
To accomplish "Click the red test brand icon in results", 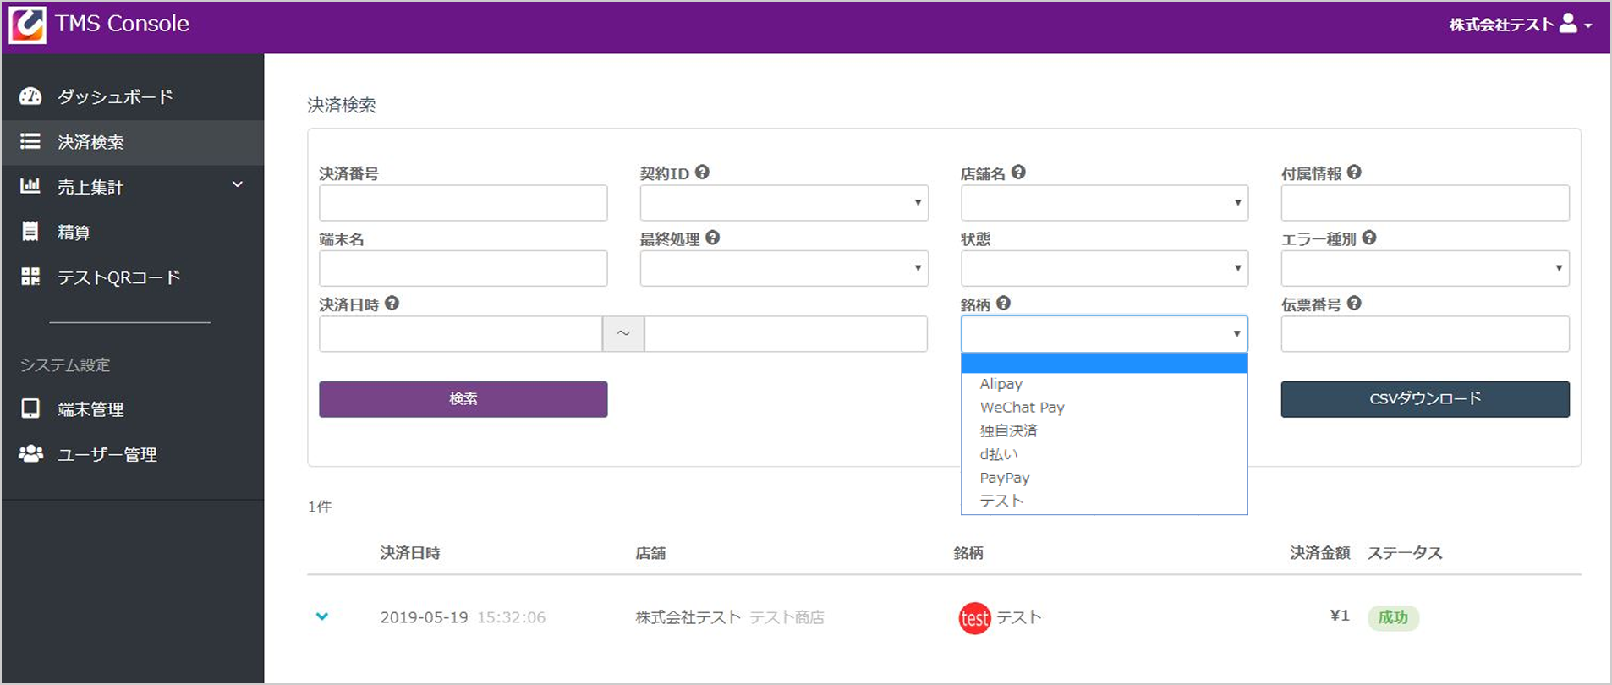I will (974, 618).
